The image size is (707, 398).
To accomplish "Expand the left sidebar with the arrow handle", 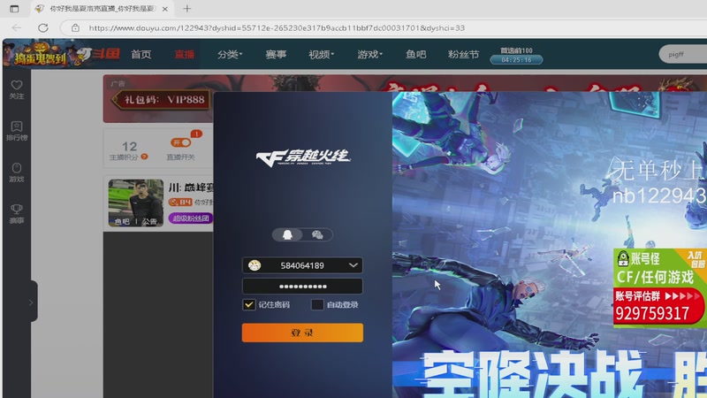I will tap(31, 302).
